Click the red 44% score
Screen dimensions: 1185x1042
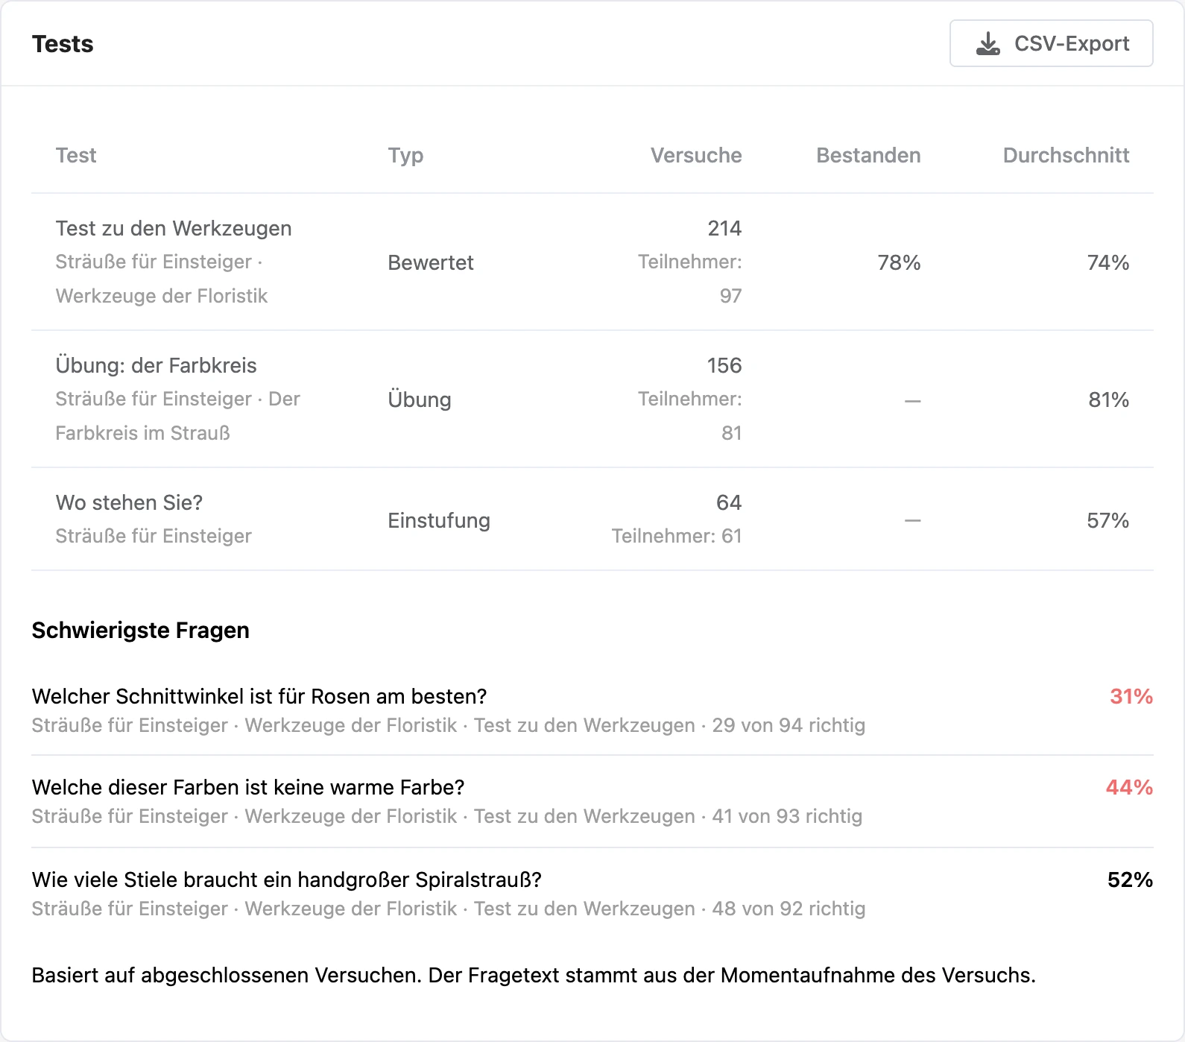pyautogui.click(x=1129, y=787)
